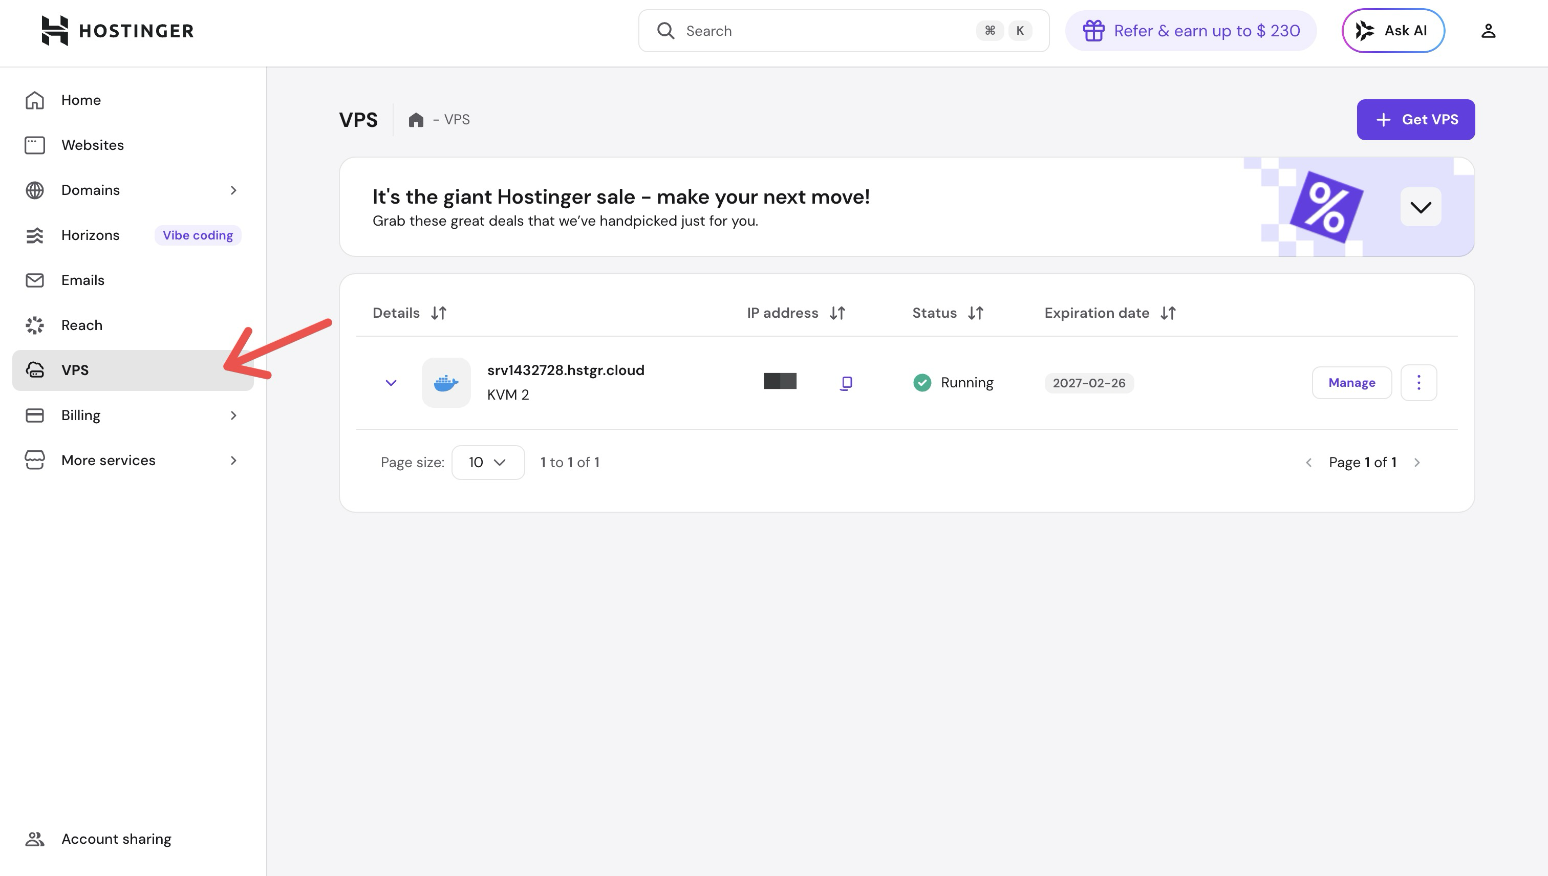Expand the sale banner chevron
Viewport: 1548px width, 876px height.
coord(1421,208)
